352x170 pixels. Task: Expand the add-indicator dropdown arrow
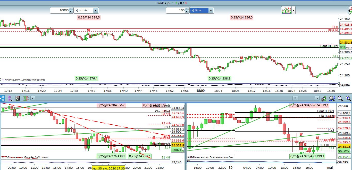(x=294, y=11)
